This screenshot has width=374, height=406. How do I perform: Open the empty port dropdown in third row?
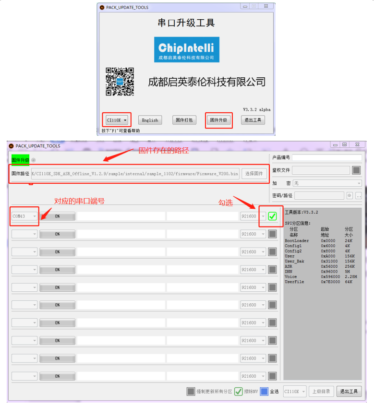pyautogui.click(x=24, y=251)
